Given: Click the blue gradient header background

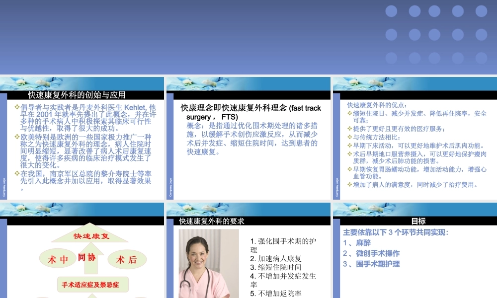Looking at the screenshot, I should click(199, 35).
